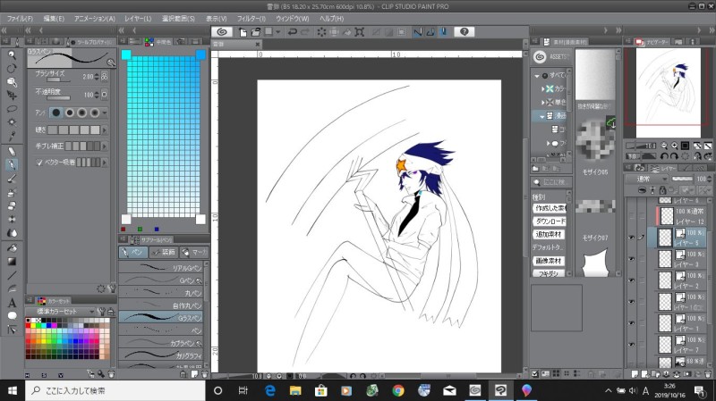Select モザイク05 material thumbnail

tap(594, 141)
